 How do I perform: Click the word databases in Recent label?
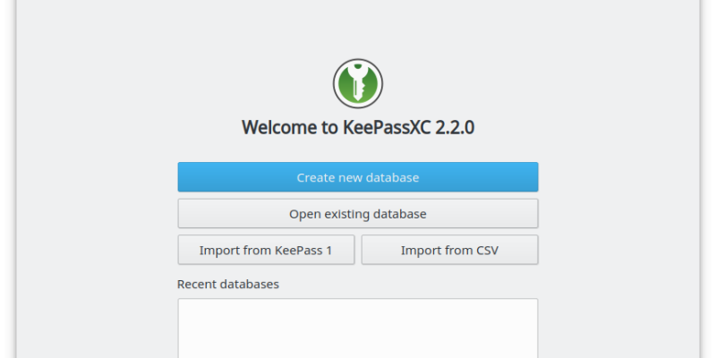pyautogui.click(x=250, y=284)
